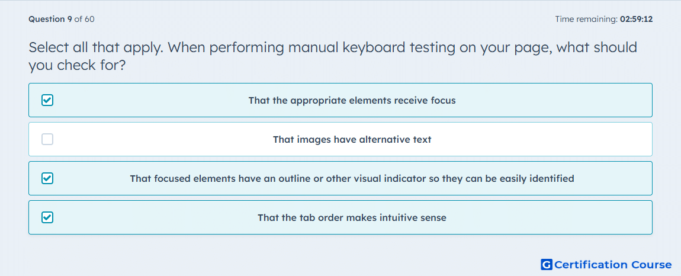This screenshot has width=681, height=276.
Task: Click the 02:59:12 countdown timer value
Action: coord(636,19)
